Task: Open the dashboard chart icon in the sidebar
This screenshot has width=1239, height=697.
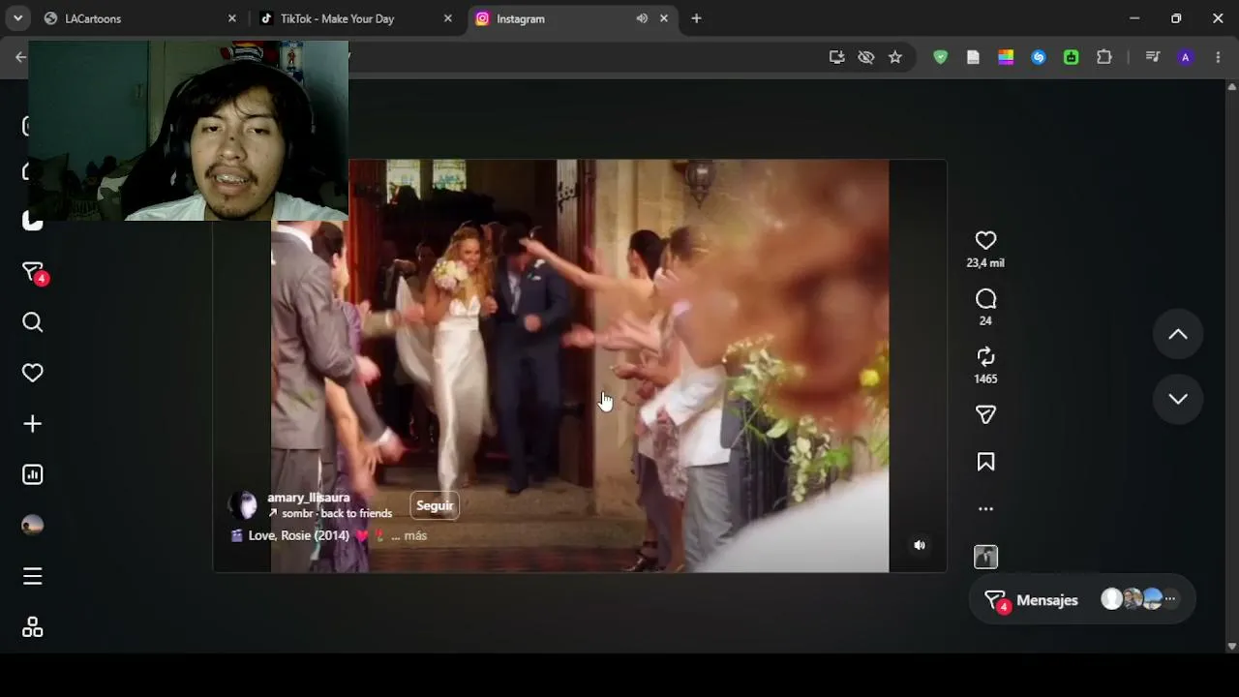Action: (x=32, y=474)
